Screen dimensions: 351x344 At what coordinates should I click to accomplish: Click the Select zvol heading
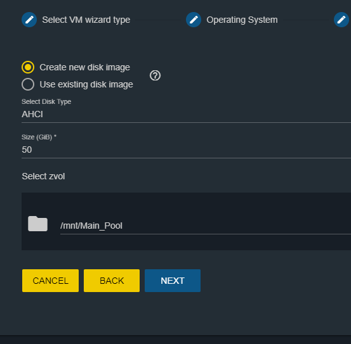43,176
